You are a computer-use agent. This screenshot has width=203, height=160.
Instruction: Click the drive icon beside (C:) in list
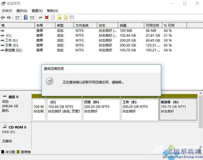2,36
